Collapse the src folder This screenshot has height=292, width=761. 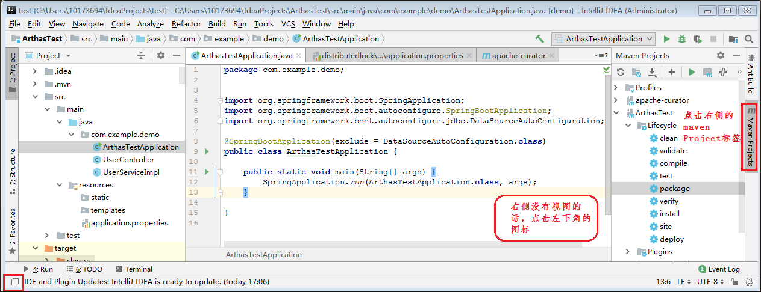tap(35, 97)
